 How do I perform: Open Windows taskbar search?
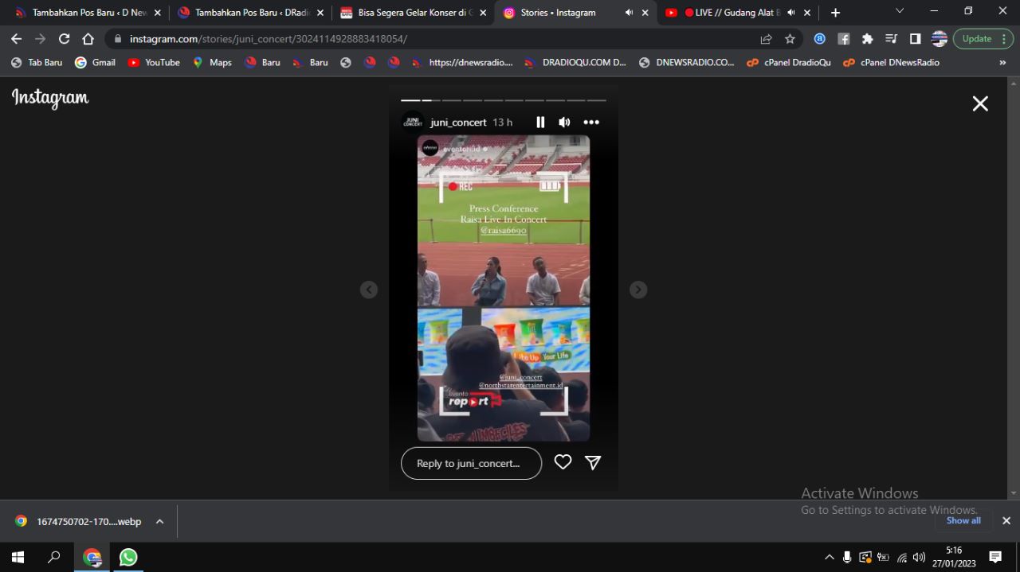(54, 557)
